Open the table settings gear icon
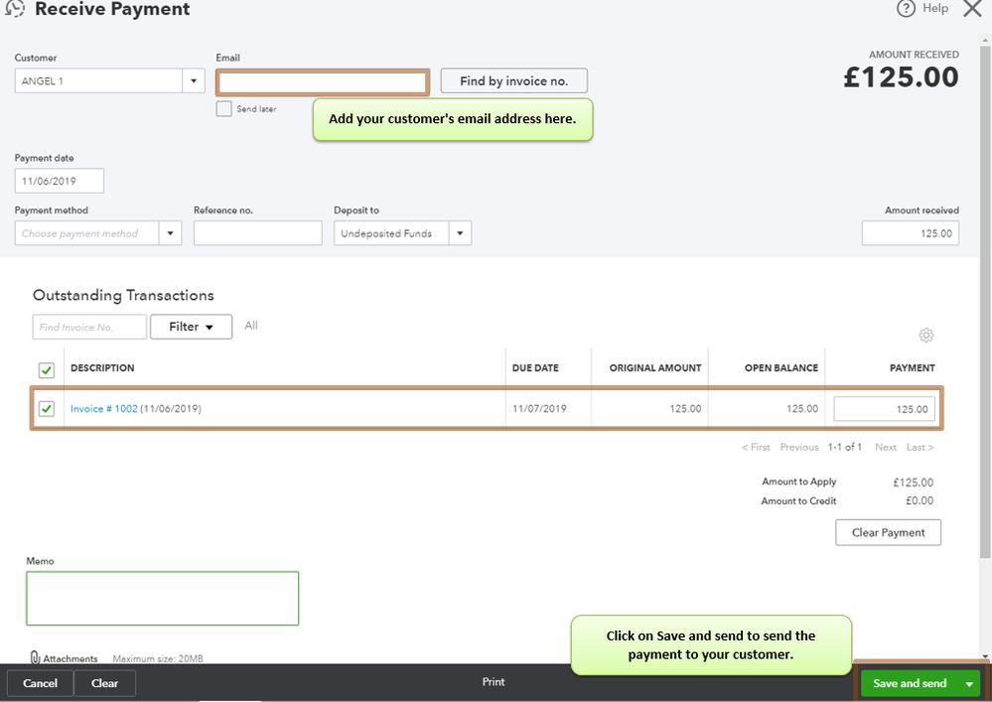 (x=926, y=336)
